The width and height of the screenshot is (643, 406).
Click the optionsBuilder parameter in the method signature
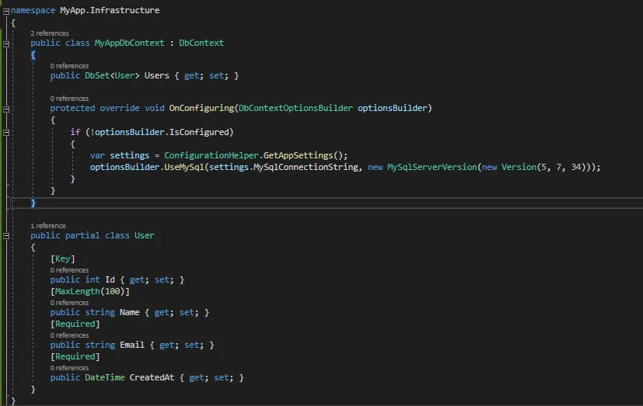tap(392, 108)
